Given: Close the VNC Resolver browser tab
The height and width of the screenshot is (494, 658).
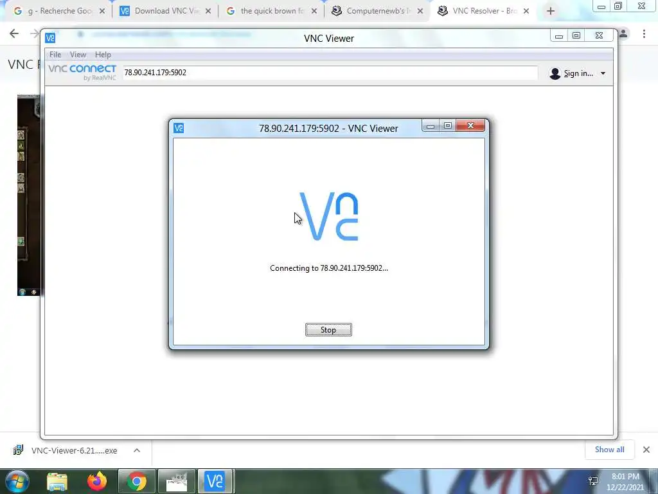Looking at the screenshot, I should [526, 12].
